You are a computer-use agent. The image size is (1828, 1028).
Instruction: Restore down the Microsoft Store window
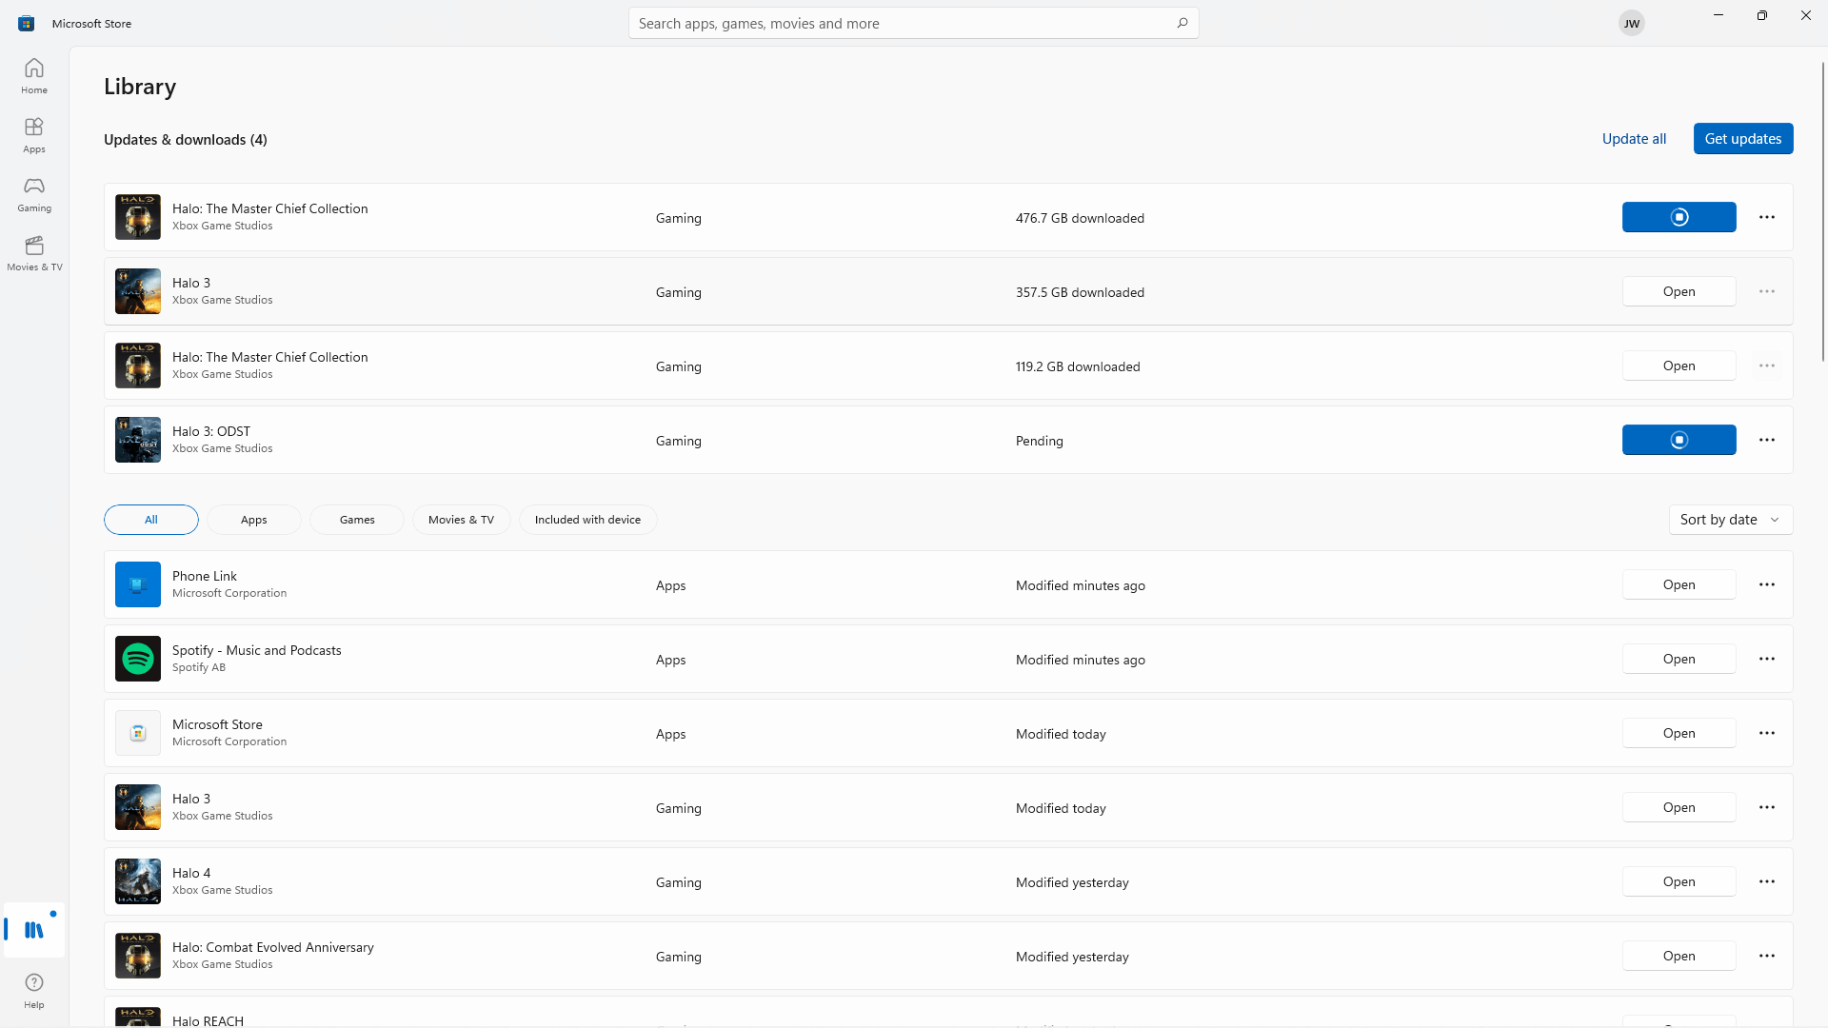[x=1762, y=15]
